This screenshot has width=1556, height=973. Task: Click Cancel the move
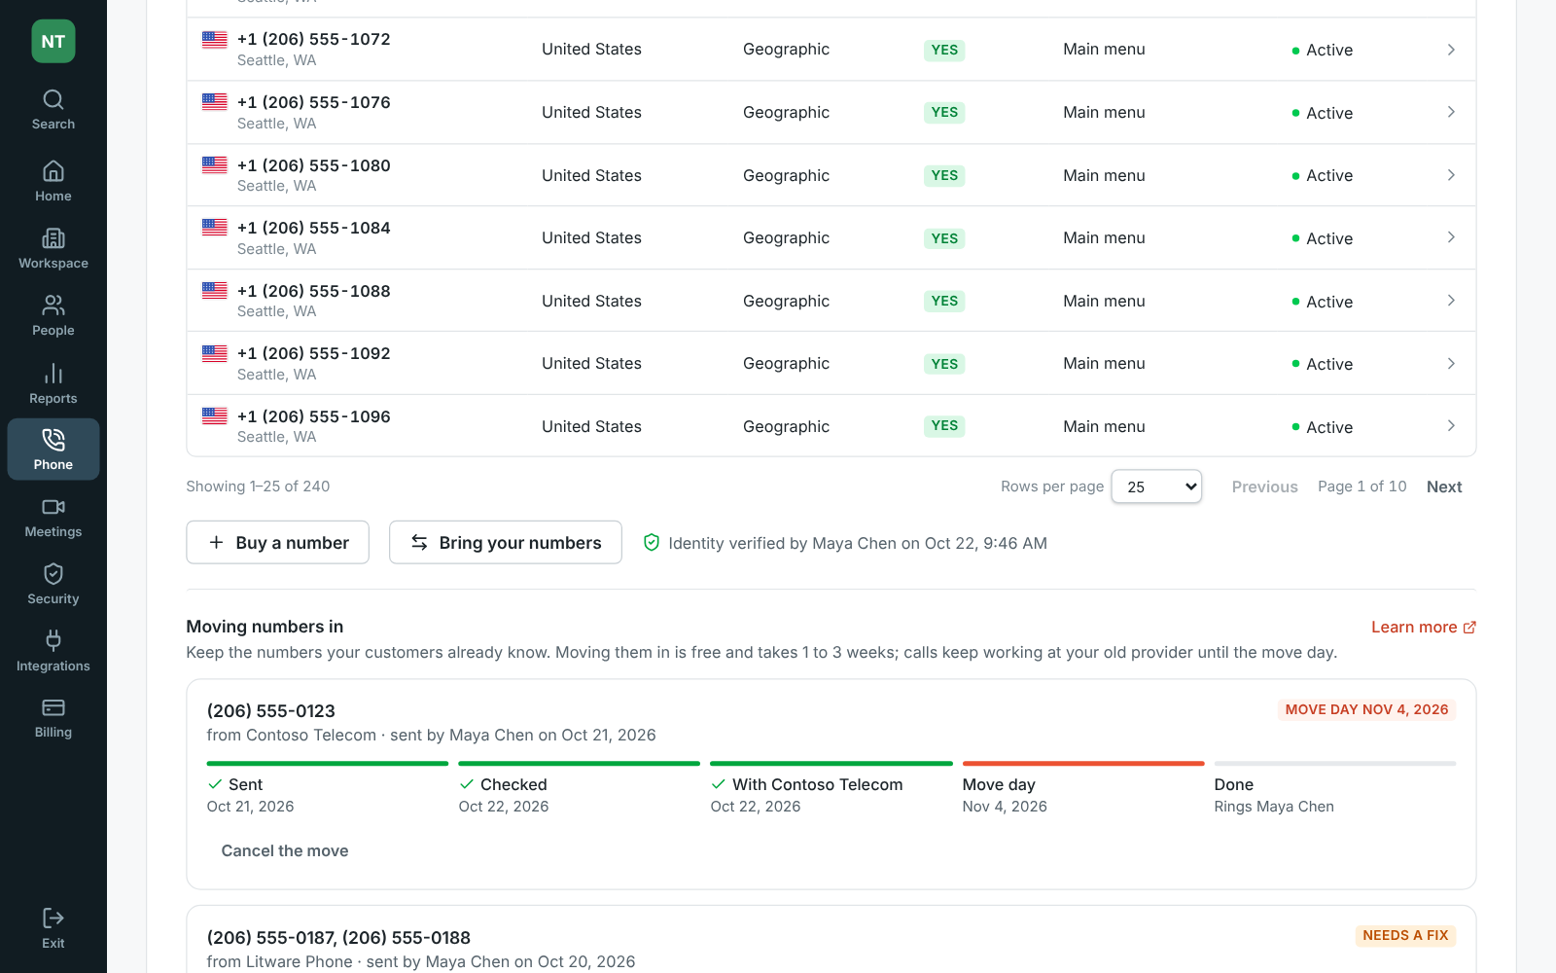tap(285, 850)
